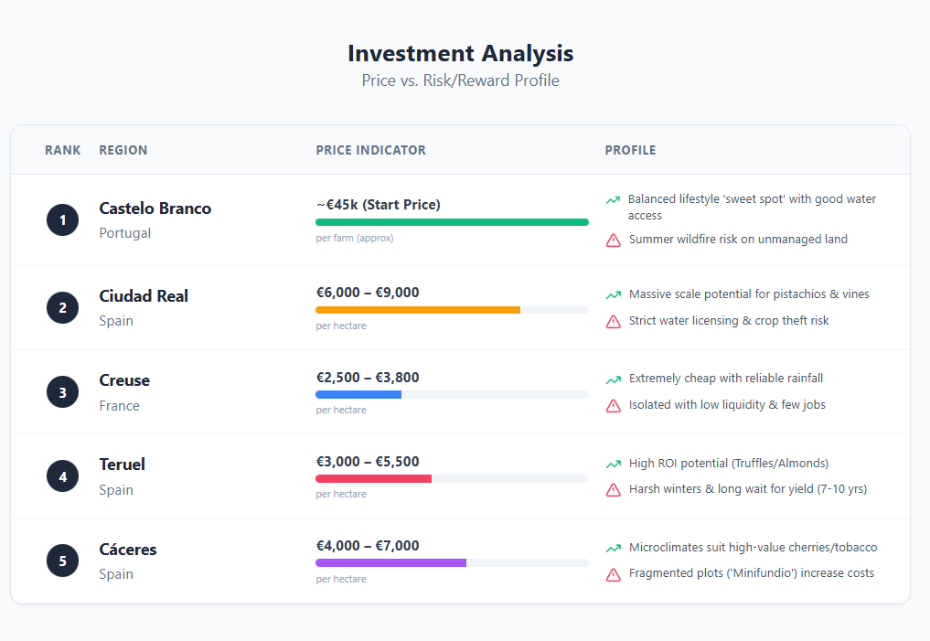Click the purple Cáceres price bar
Screen dimensions: 930x641
390,562
